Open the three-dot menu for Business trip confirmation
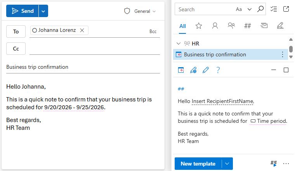The width and height of the screenshot is (295, 171). [283, 55]
